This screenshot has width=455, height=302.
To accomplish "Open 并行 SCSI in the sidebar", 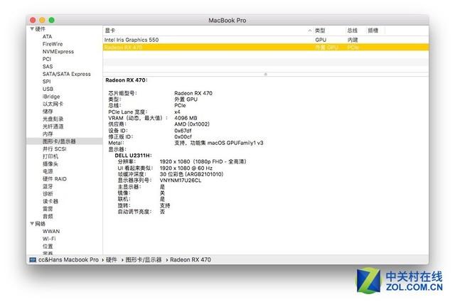I will click(x=55, y=149).
